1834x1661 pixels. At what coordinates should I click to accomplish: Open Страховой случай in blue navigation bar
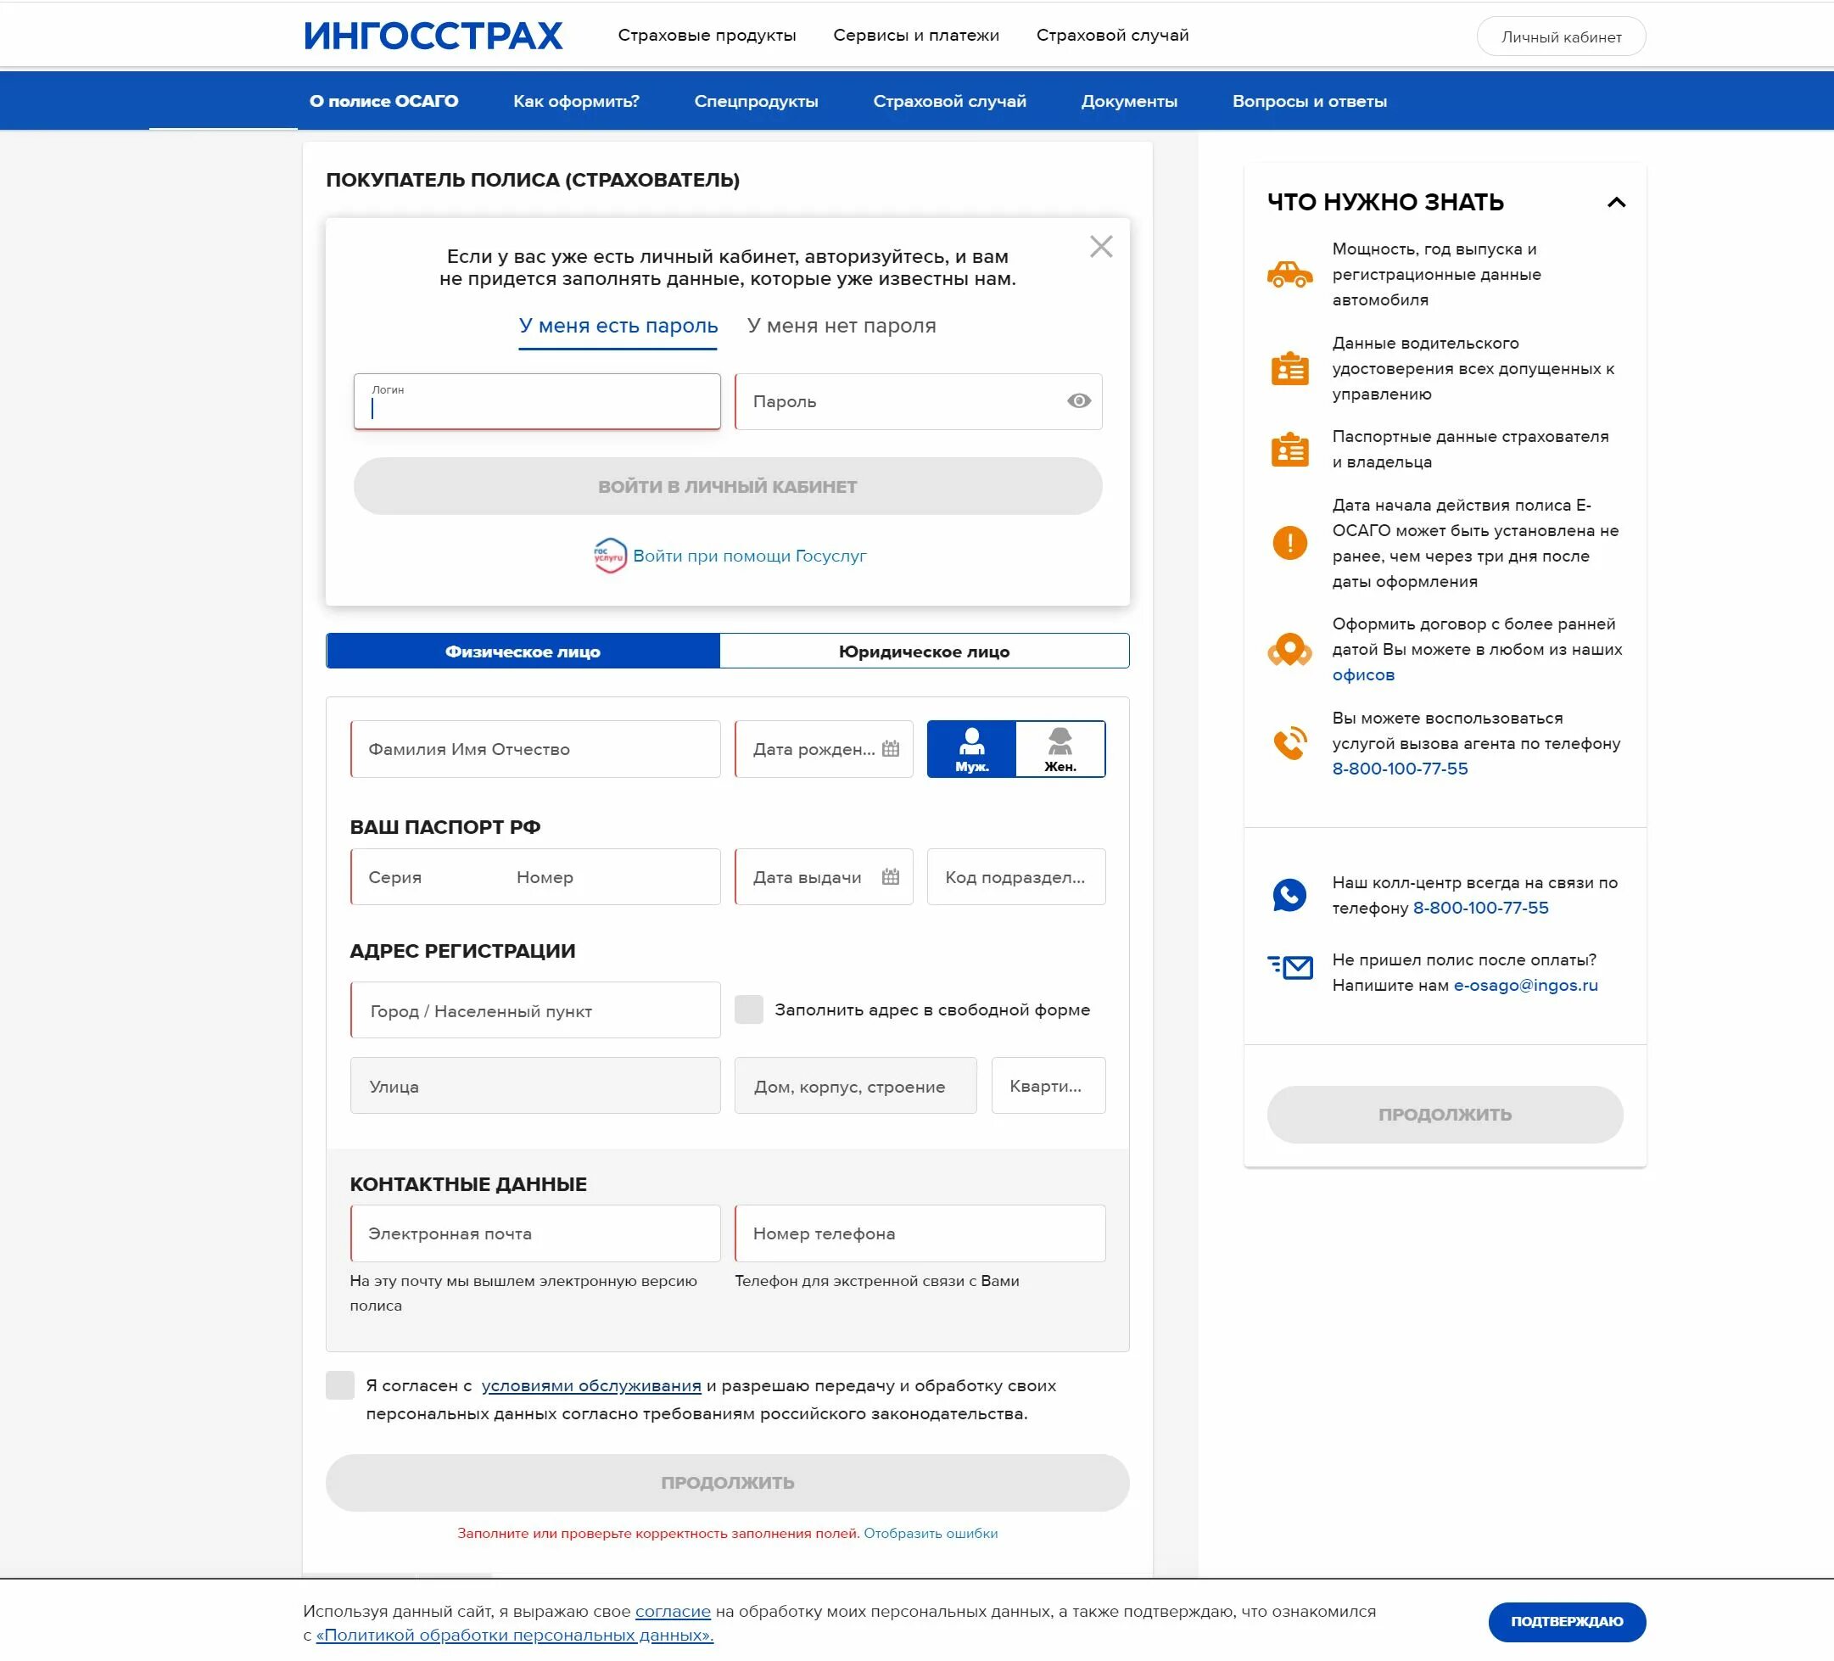[x=949, y=101]
